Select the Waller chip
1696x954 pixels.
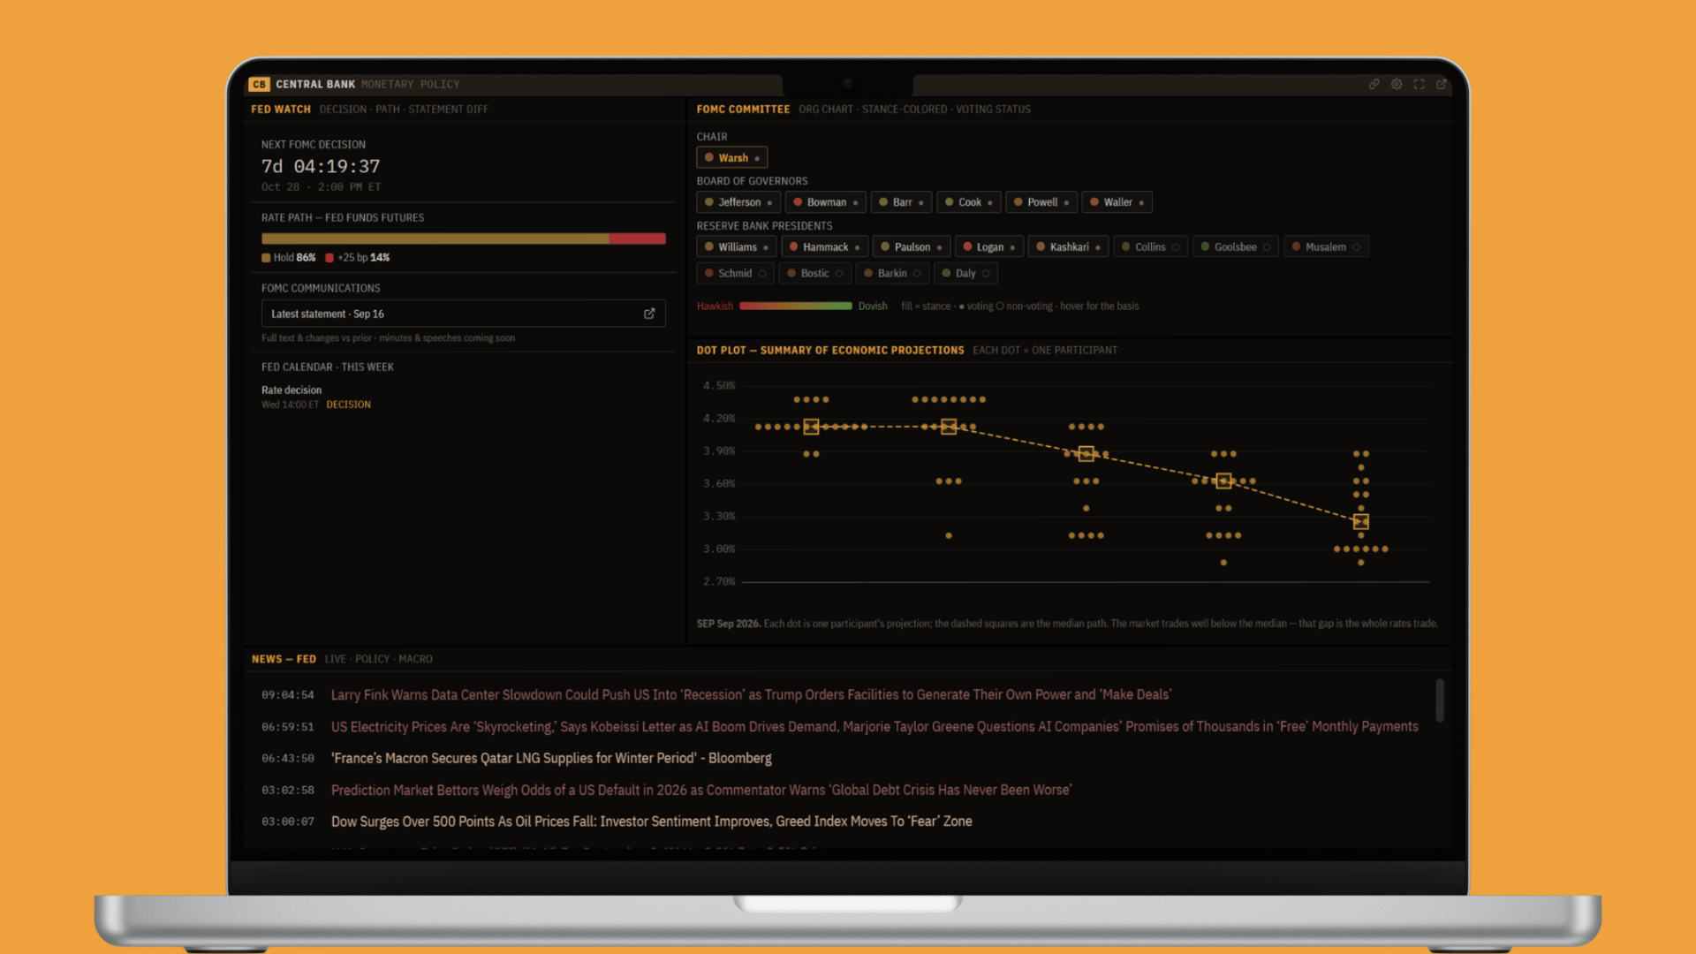pyautogui.click(x=1117, y=202)
